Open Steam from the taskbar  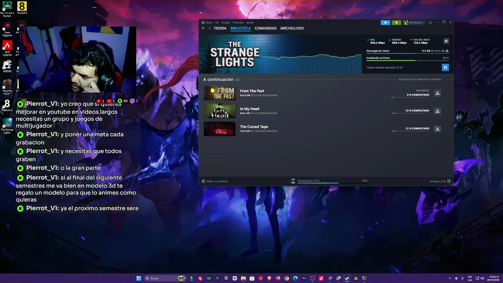(x=347, y=278)
